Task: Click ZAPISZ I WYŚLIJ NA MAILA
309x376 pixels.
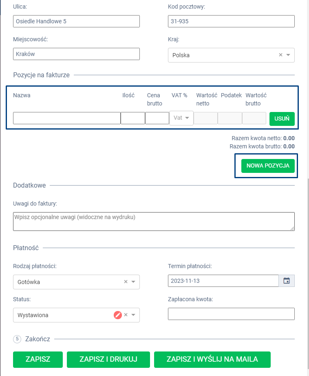Action: (x=212, y=359)
